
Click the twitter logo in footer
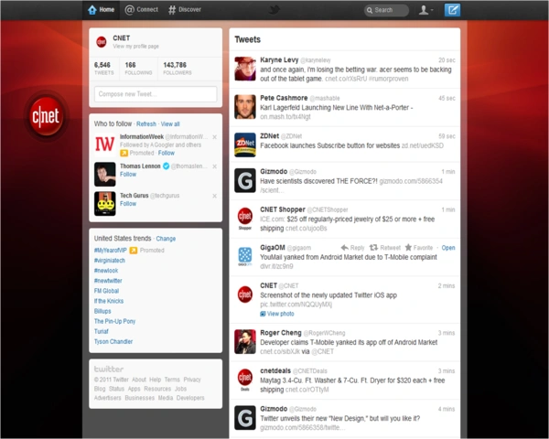(109, 369)
